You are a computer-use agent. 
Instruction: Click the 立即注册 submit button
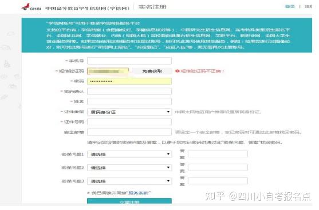(x=129, y=201)
